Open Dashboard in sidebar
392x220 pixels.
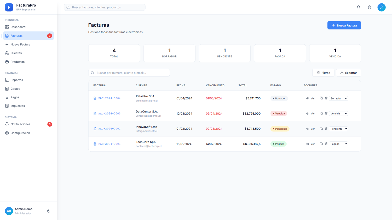[28, 27]
